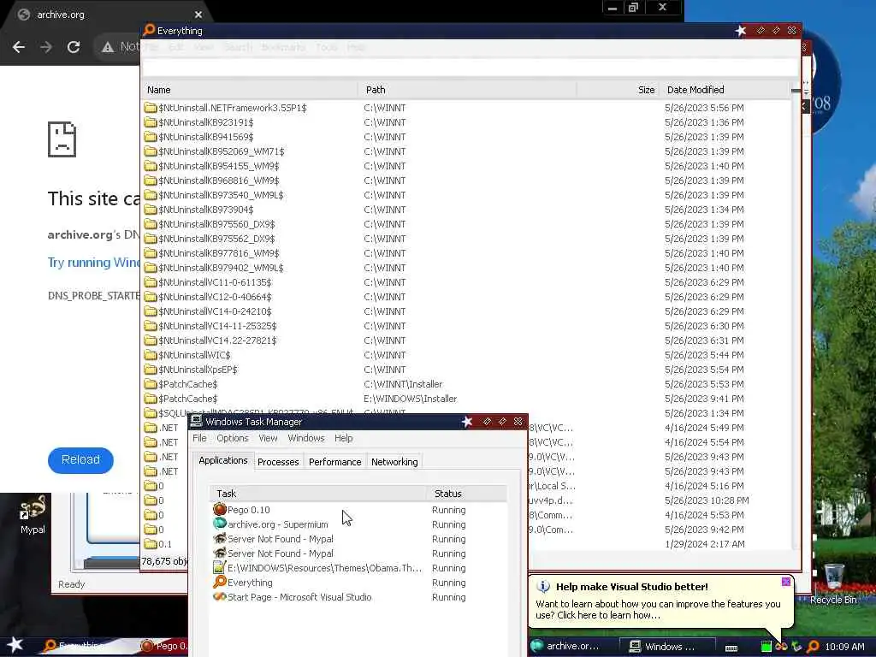Sort by the Path column header

tap(467, 90)
